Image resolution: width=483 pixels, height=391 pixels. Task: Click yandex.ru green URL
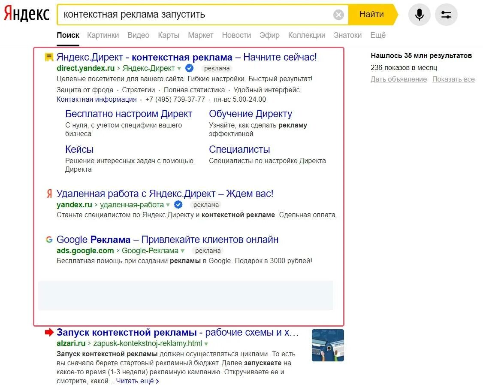pos(74,205)
